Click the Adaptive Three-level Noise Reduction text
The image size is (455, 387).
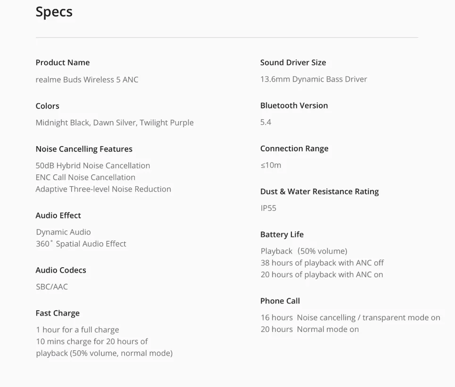(103, 189)
